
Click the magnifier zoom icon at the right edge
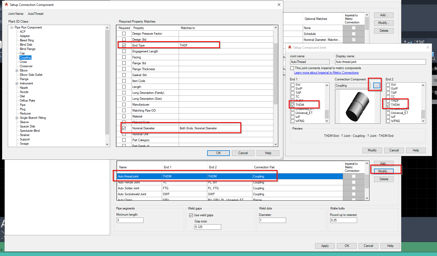coord(433,58)
